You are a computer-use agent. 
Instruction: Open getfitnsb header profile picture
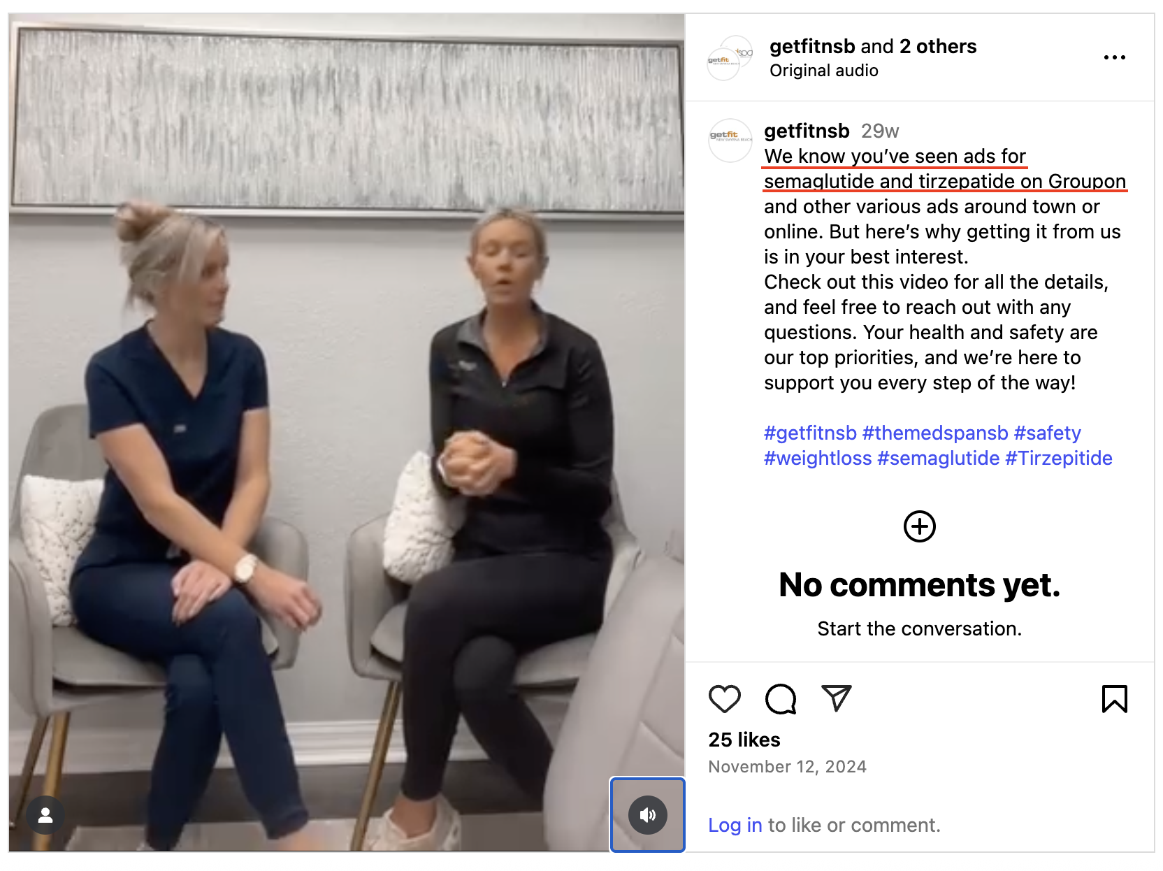pos(730,58)
